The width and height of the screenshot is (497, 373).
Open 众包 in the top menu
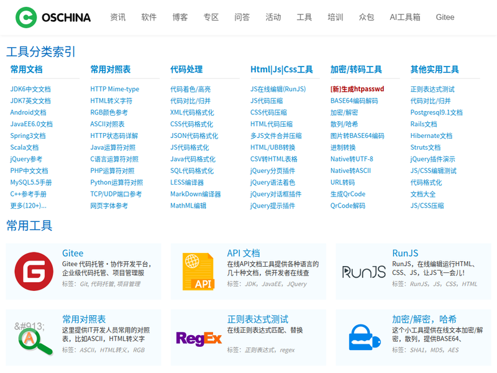pyautogui.click(x=366, y=17)
